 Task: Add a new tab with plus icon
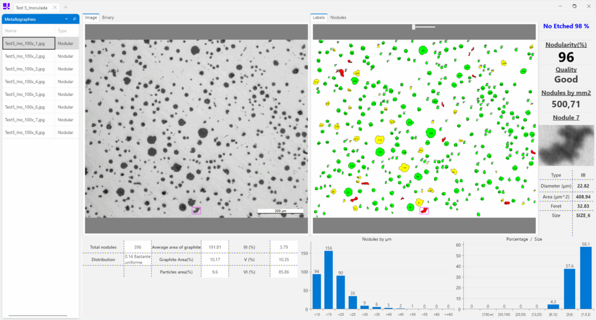(65, 7)
